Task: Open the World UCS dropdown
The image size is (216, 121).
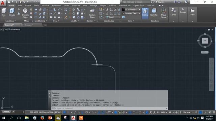Action: coord(113,17)
